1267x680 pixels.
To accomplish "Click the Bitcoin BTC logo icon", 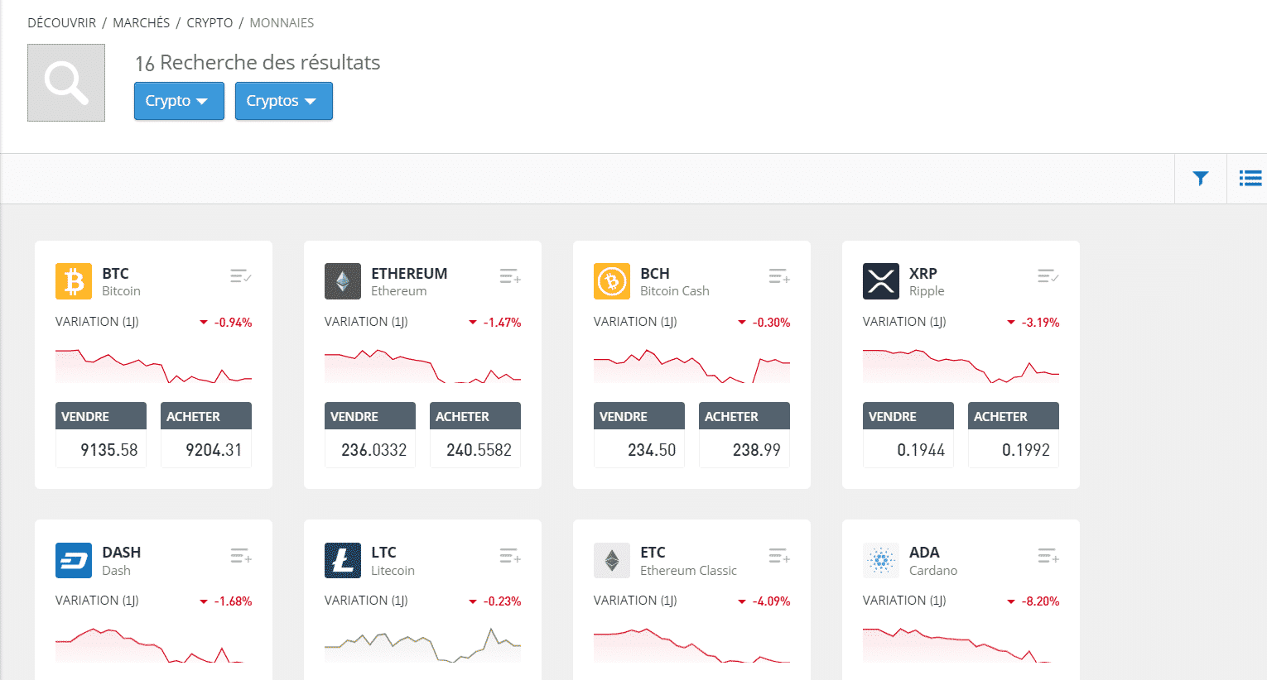I will (74, 281).
